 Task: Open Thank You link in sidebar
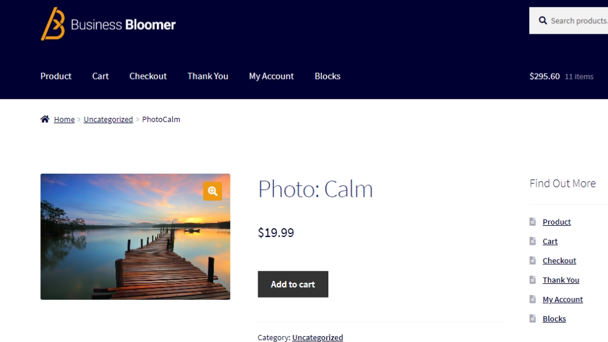pos(560,280)
